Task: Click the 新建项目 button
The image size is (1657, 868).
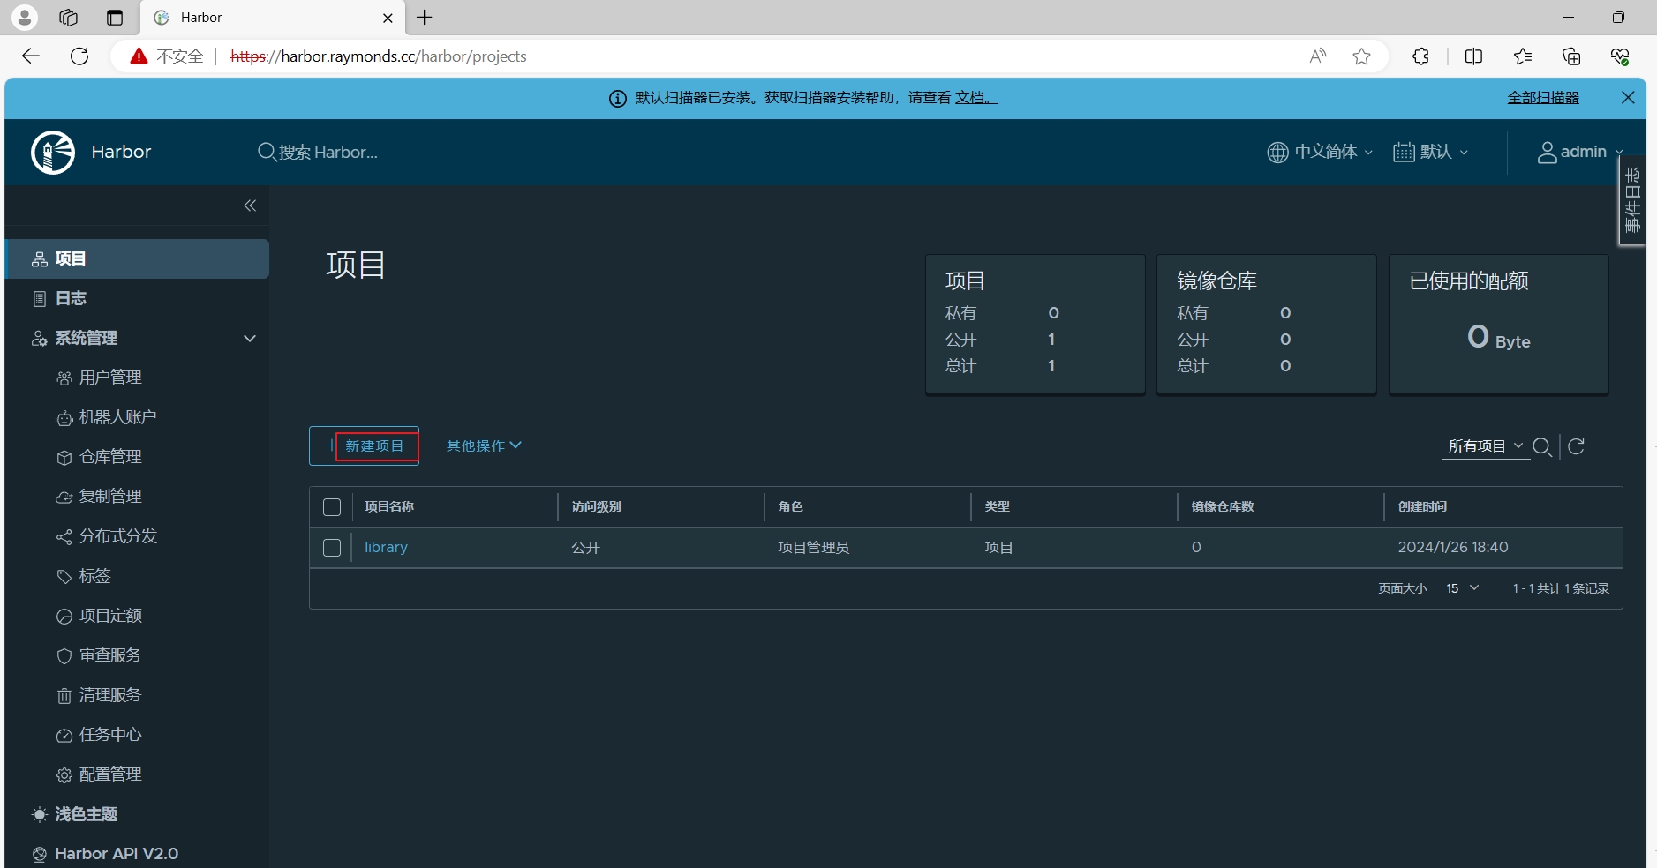Action: [x=364, y=446]
